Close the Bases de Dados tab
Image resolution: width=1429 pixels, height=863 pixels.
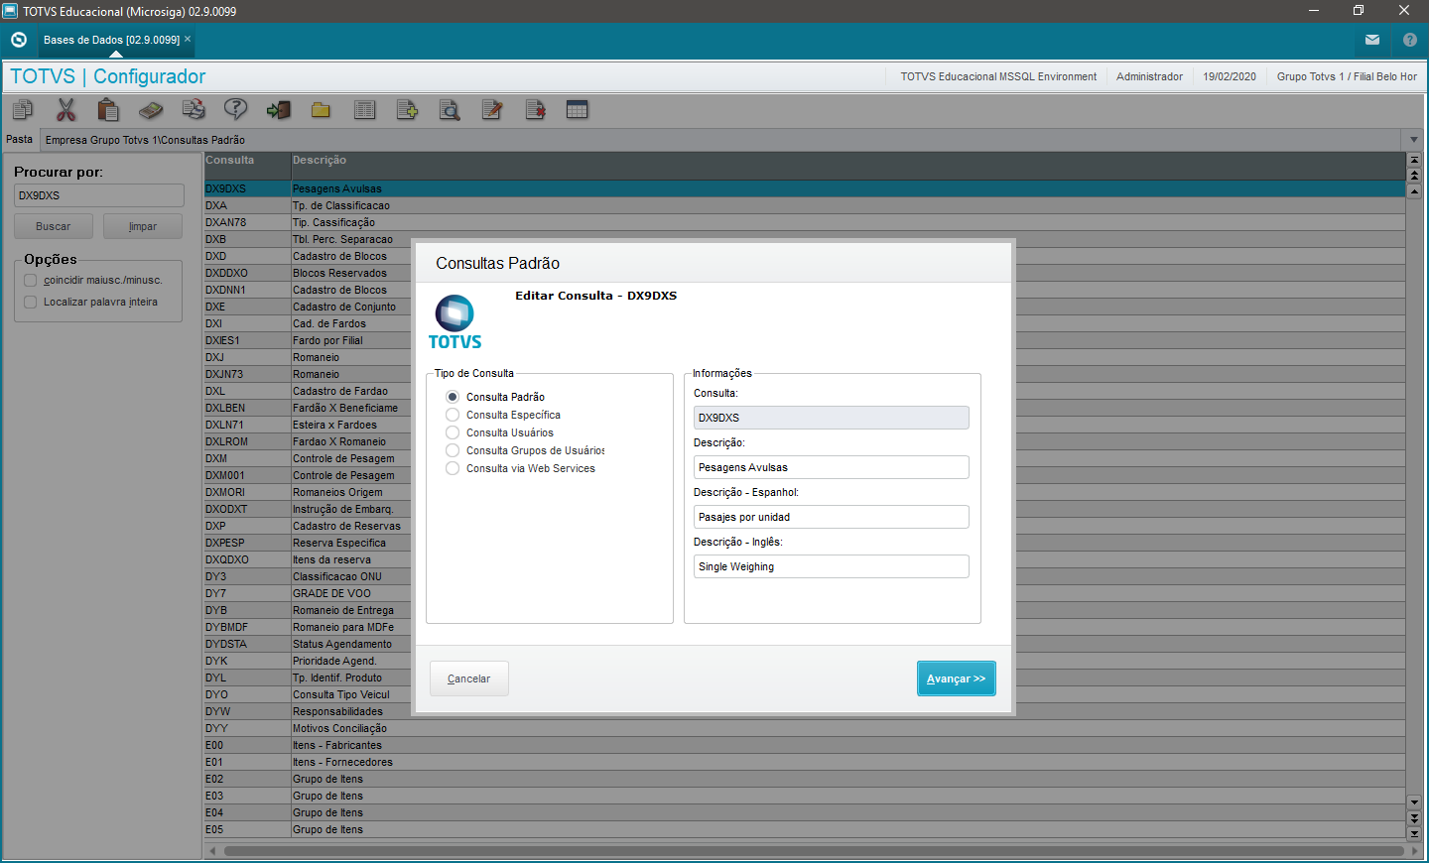coord(188,40)
